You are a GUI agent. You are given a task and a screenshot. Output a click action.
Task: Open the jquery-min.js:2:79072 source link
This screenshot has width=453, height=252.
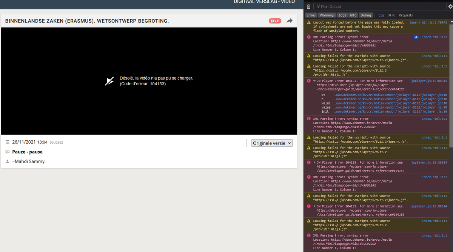click(x=428, y=23)
